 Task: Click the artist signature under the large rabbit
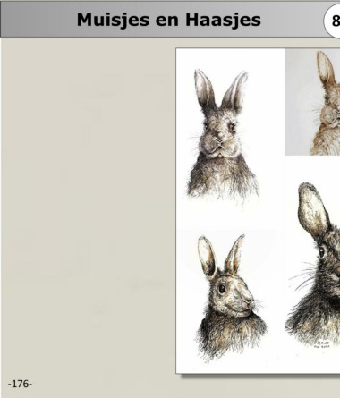point(322,345)
